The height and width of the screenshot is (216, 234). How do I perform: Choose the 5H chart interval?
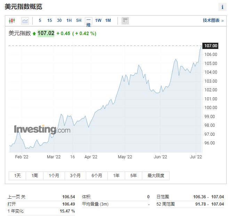(x=79, y=20)
